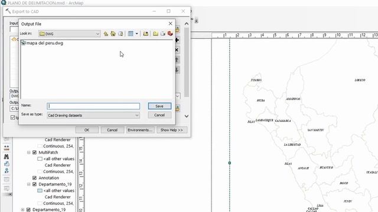Expand the left toolbar overflow arrow
Image resolution: width=378 pixels, height=212 pixels.
point(10,194)
